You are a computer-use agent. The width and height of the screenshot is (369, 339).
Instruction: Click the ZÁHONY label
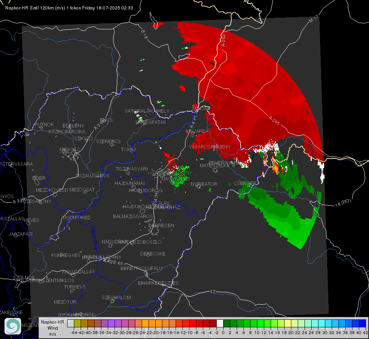tap(201, 109)
